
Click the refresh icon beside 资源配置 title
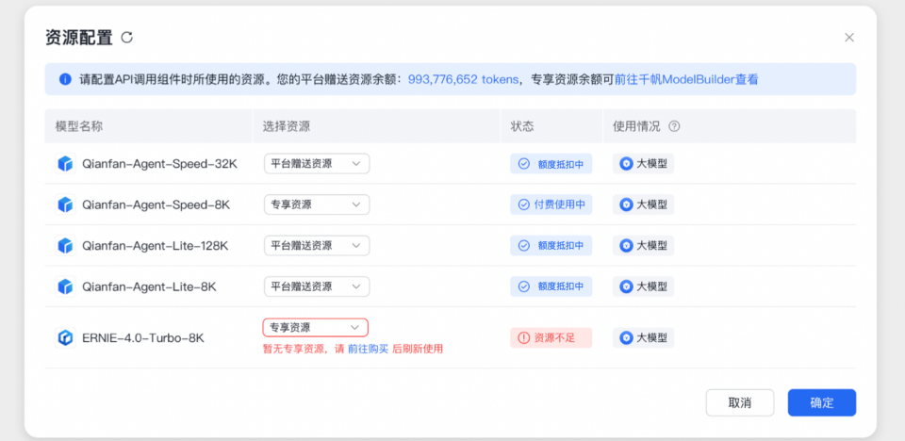[x=127, y=38]
